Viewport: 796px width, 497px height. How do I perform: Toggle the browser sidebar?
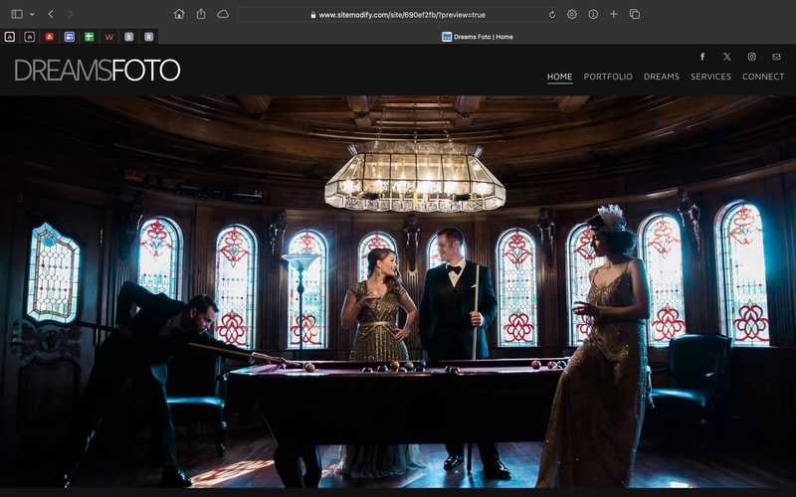coord(17,14)
